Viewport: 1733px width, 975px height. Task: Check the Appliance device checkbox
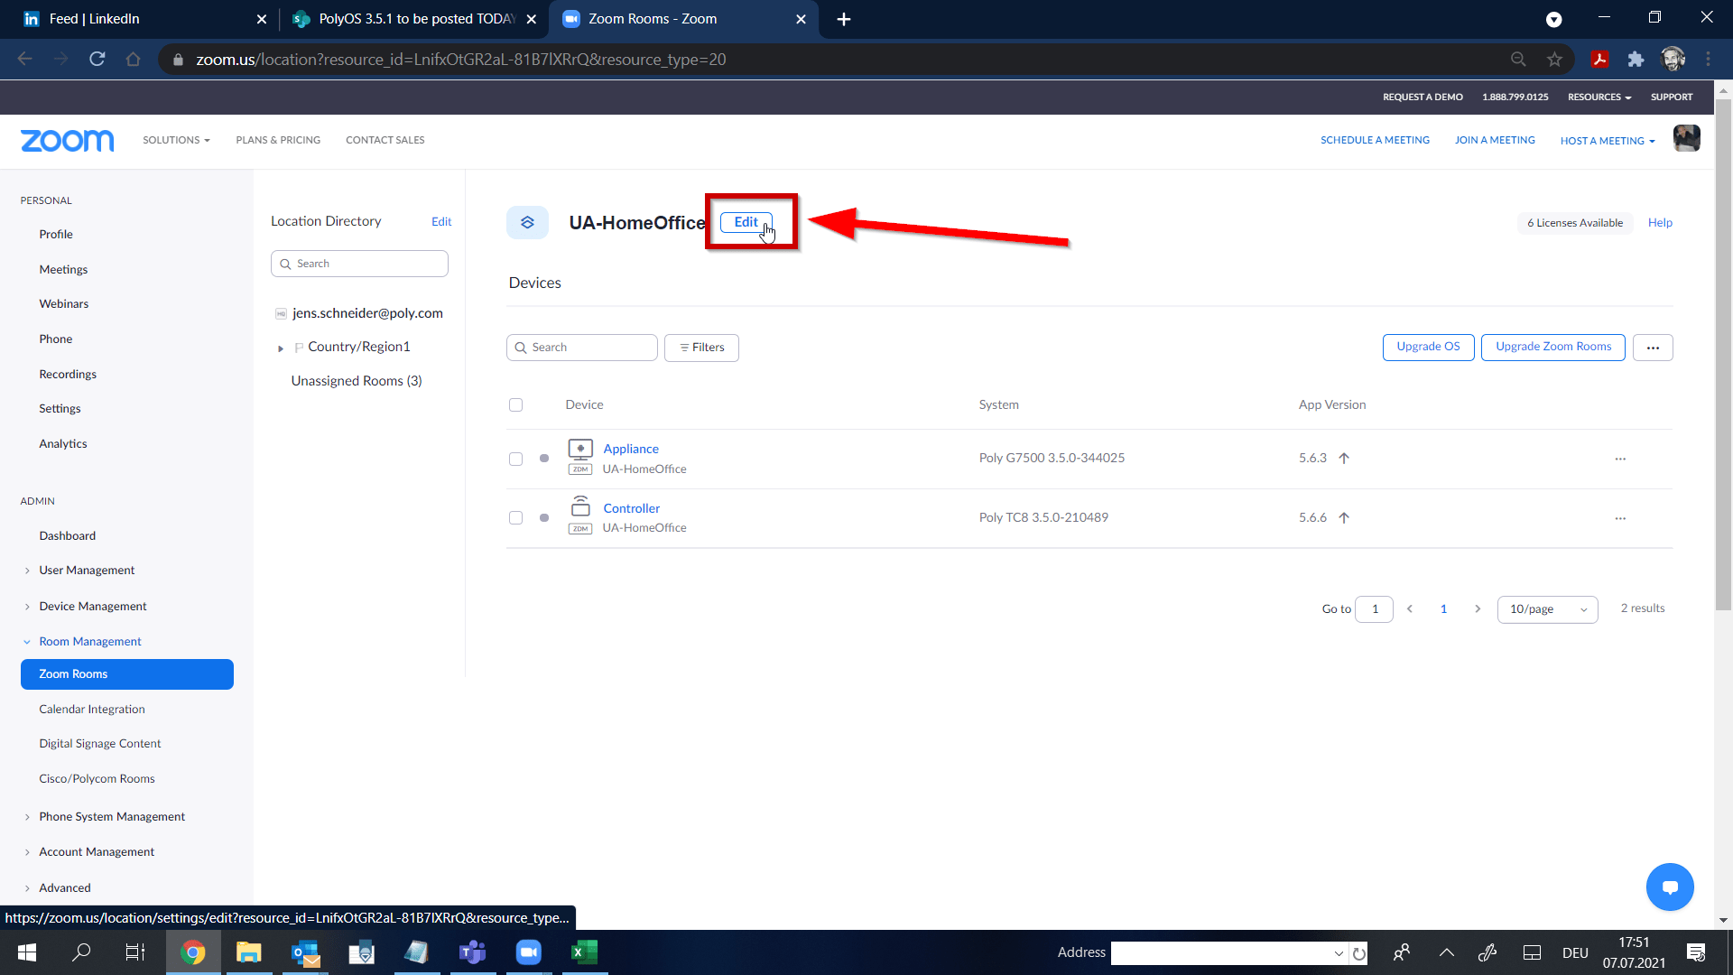[x=515, y=459]
